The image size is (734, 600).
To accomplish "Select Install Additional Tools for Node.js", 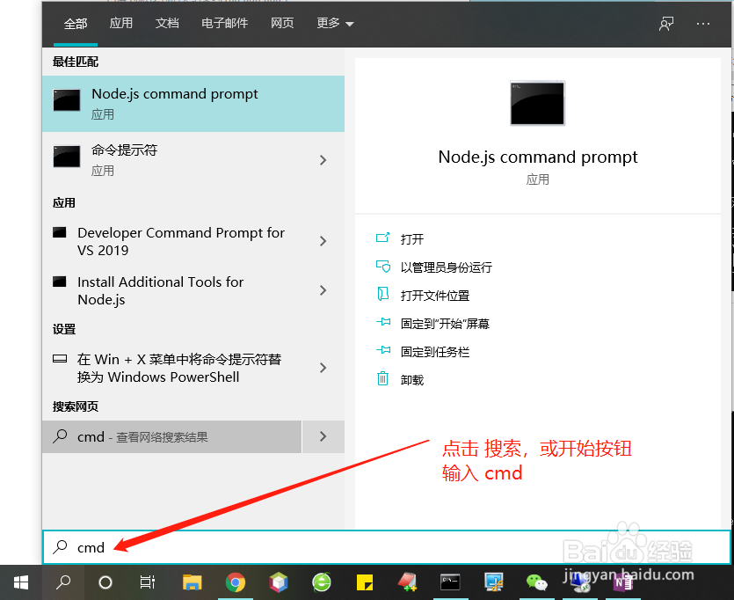I will [x=172, y=290].
